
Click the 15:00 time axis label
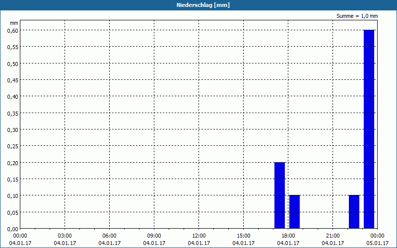[x=244, y=236]
